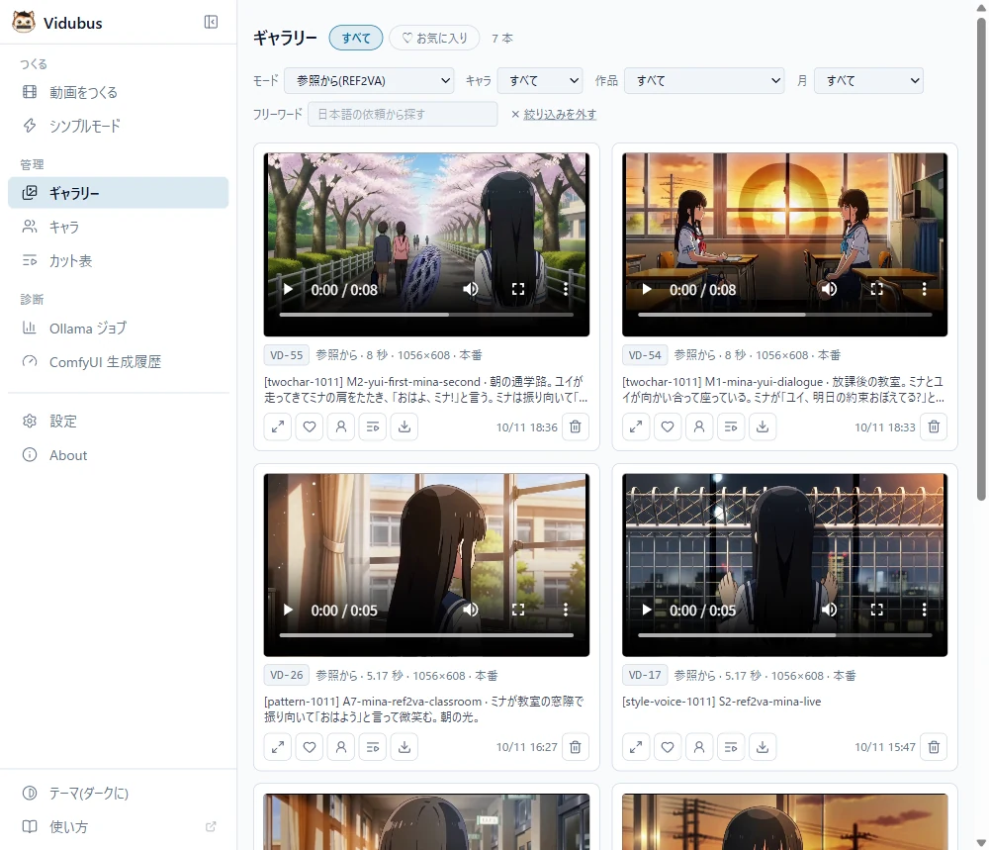Delete the VD-55 video

576,426
